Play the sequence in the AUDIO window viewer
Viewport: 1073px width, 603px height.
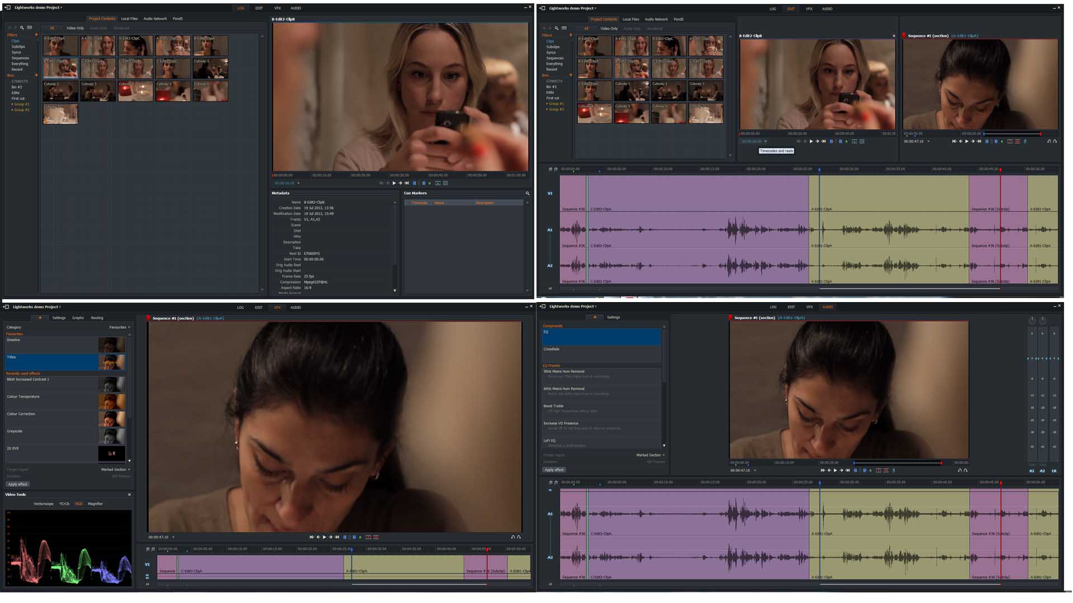835,470
